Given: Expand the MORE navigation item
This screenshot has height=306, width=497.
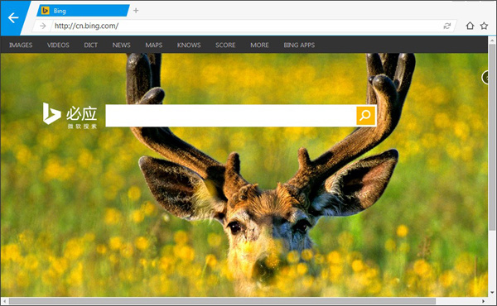Looking at the screenshot, I should click(x=259, y=45).
